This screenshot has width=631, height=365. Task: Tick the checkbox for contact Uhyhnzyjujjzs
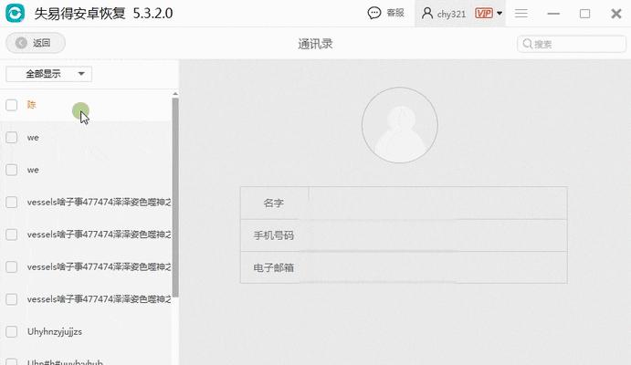[12, 331]
